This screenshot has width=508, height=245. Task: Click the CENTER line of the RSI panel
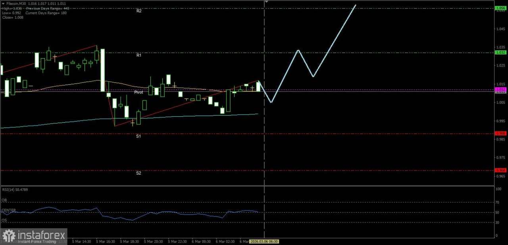(x=9, y=210)
